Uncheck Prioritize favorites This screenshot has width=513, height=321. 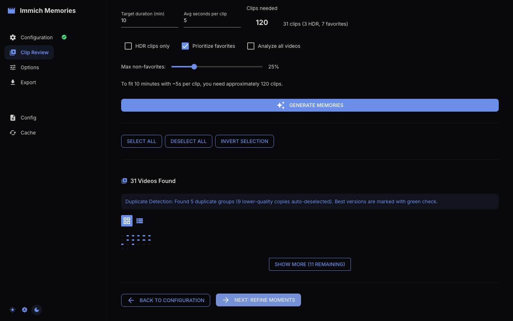(185, 46)
